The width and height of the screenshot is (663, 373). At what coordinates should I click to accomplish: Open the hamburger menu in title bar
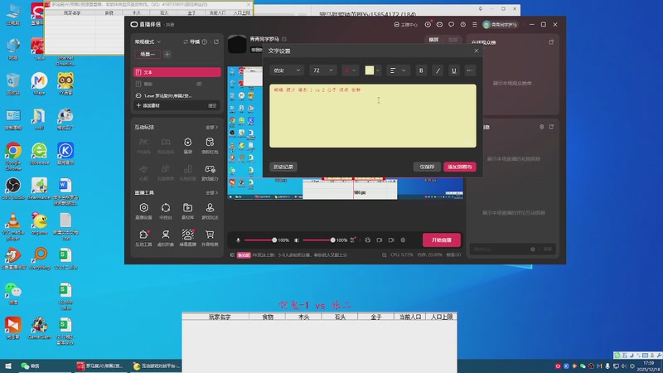474,25
